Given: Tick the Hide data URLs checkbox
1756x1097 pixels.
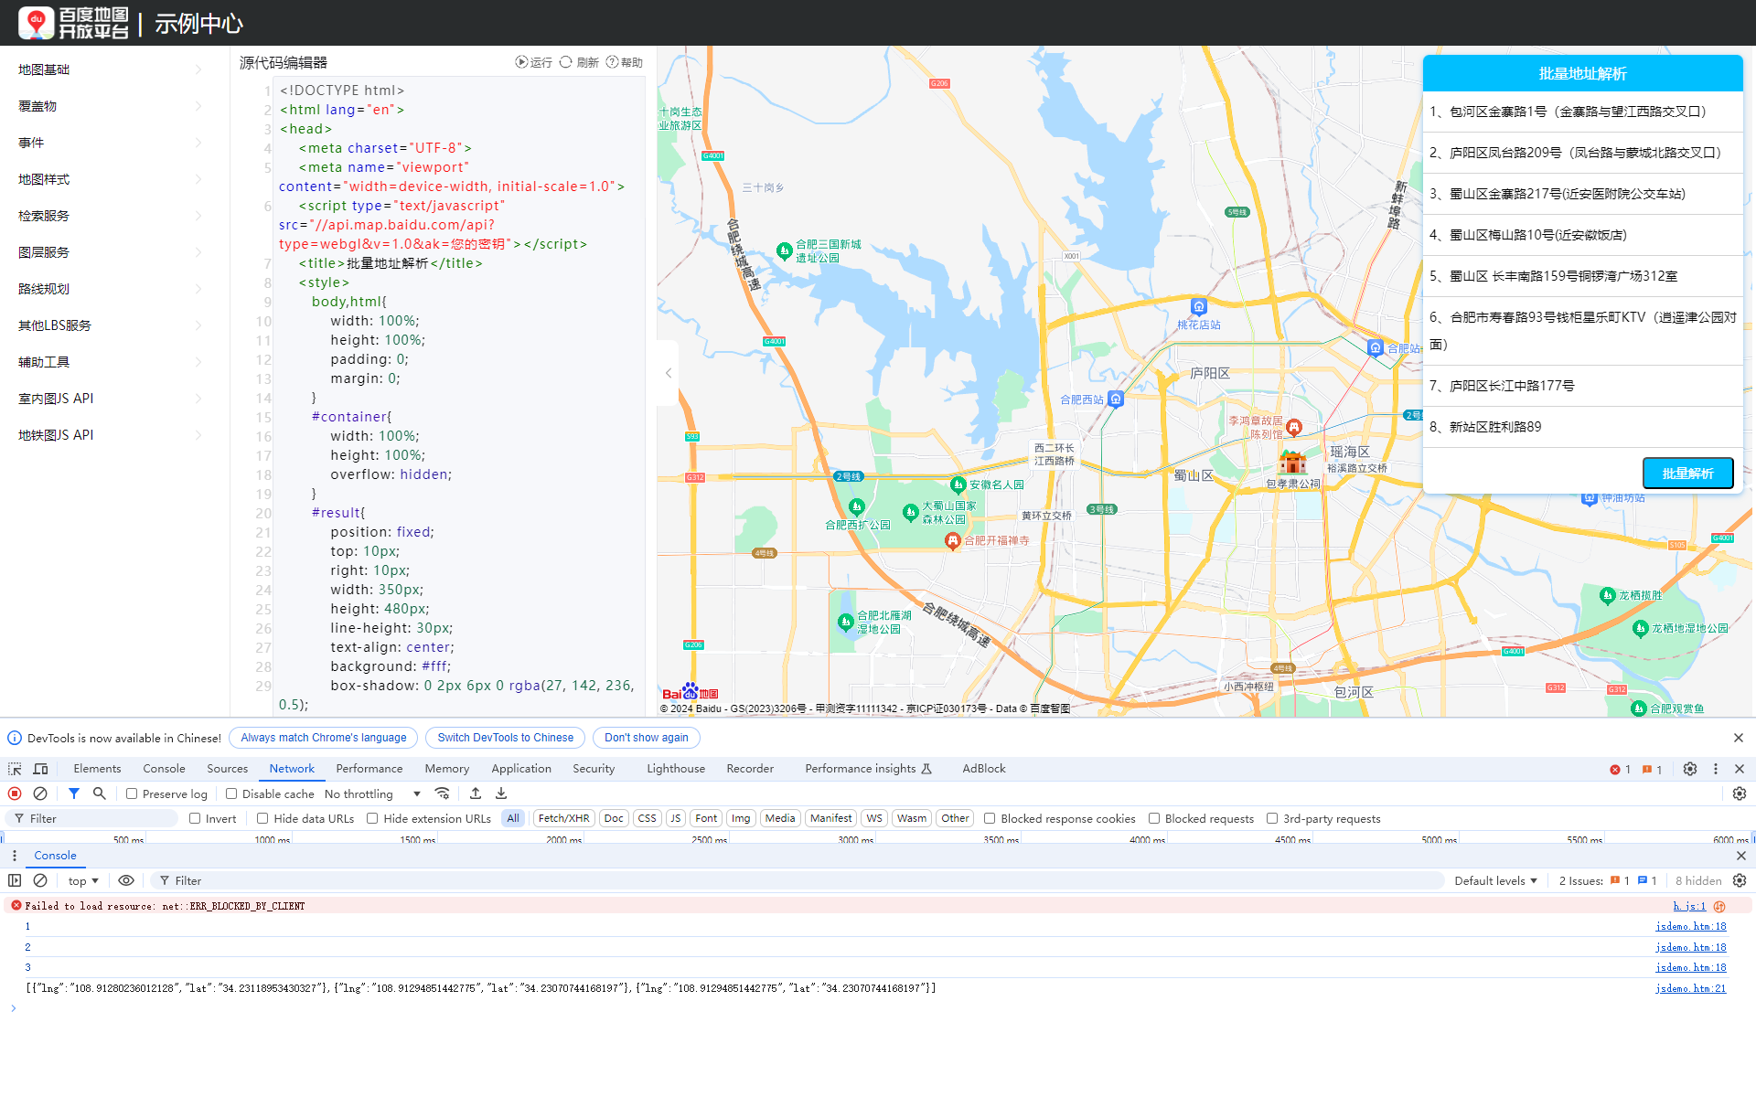Looking at the screenshot, I should pyautogui.click(x=262, y=818).
